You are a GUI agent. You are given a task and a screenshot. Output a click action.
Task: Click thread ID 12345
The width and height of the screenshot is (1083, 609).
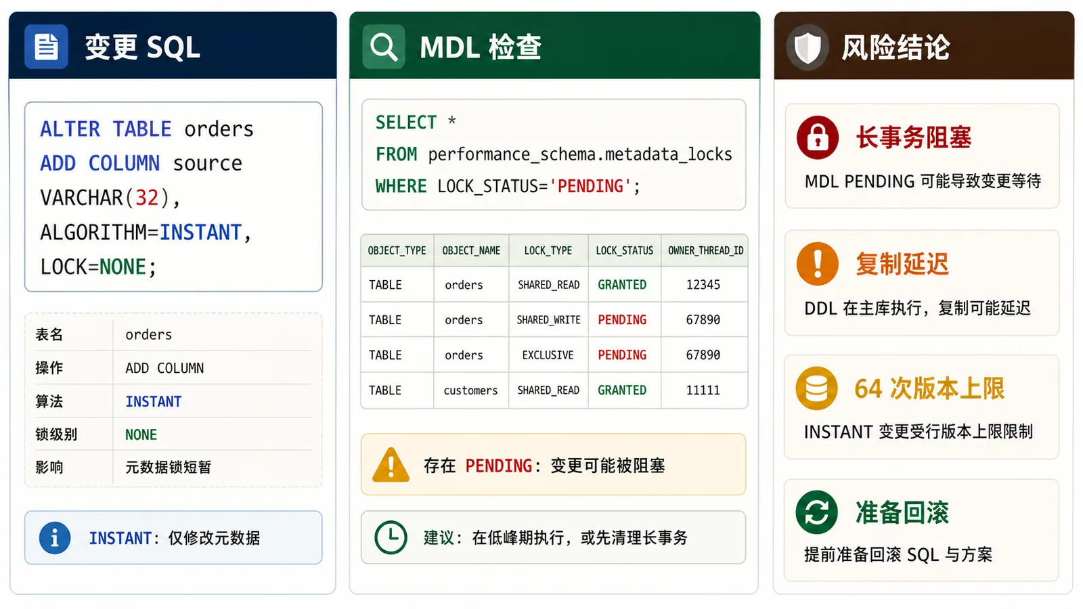pyautogui.click(x=703, y=285)
